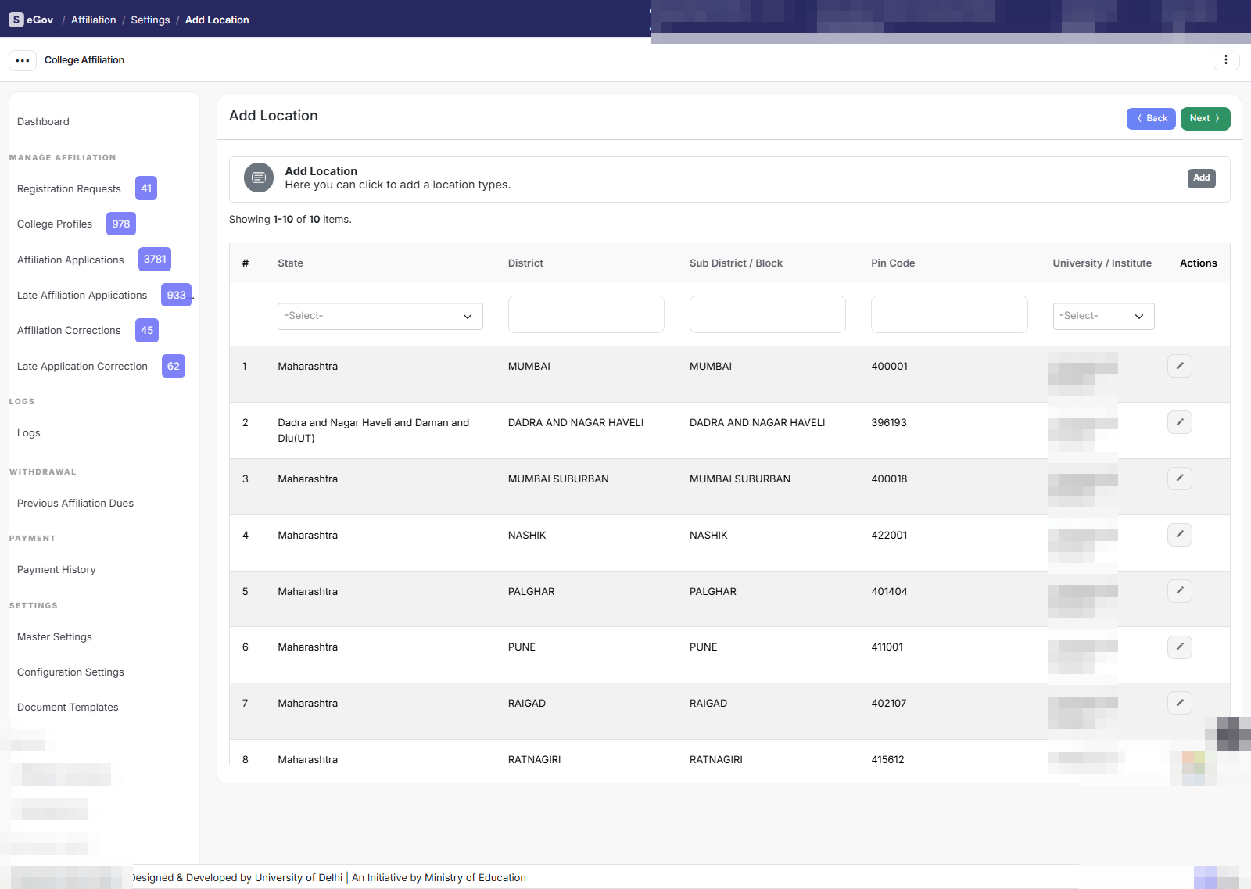Click the DADRA AND NAGAR HAVELI district cell
Image resolution: width=1251 pixels, height=889 pixels.
click(x=576, y=422)
